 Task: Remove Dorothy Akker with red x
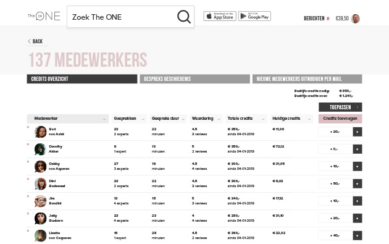coord(28,144)
